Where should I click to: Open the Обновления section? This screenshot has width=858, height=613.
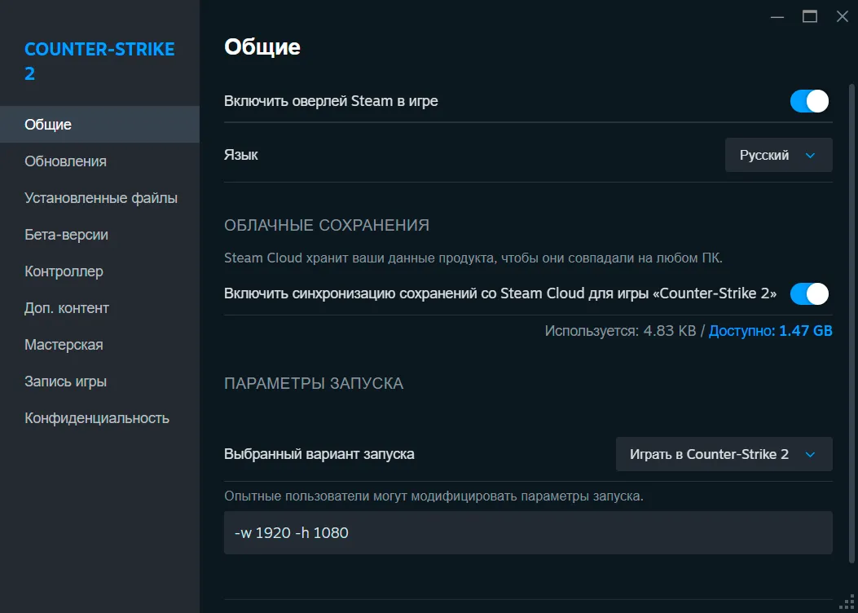click(x=99, y=161)
